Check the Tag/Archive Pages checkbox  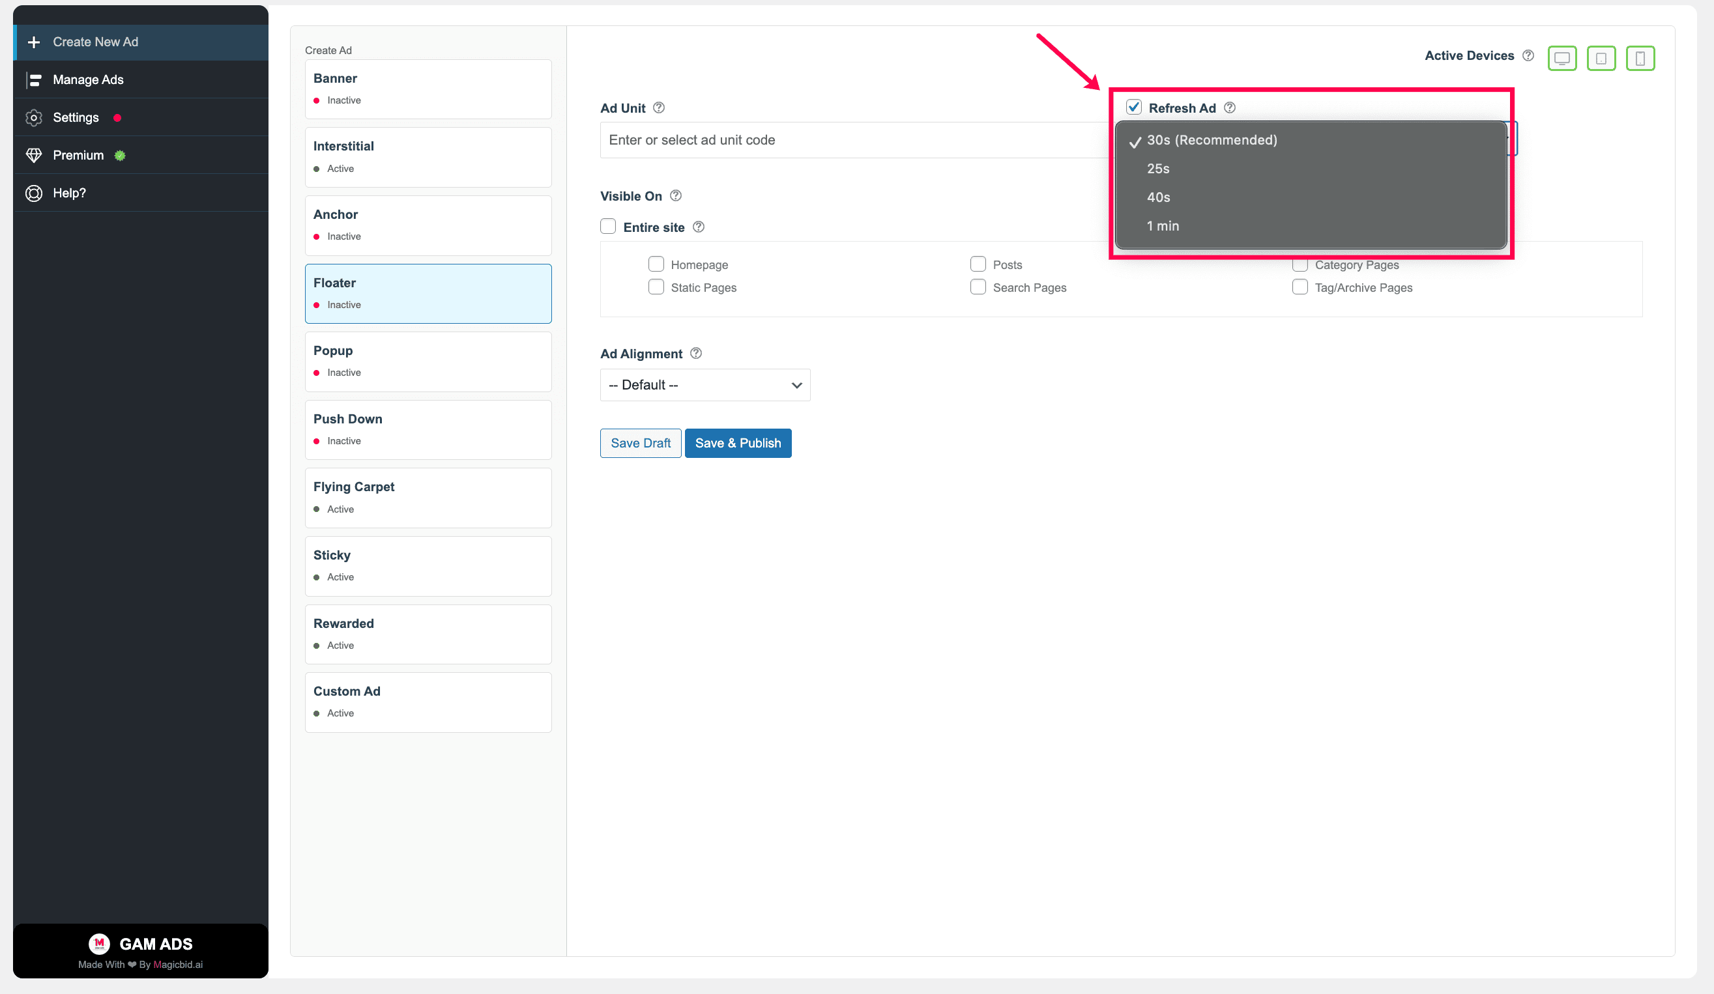tap(1299, 287)
